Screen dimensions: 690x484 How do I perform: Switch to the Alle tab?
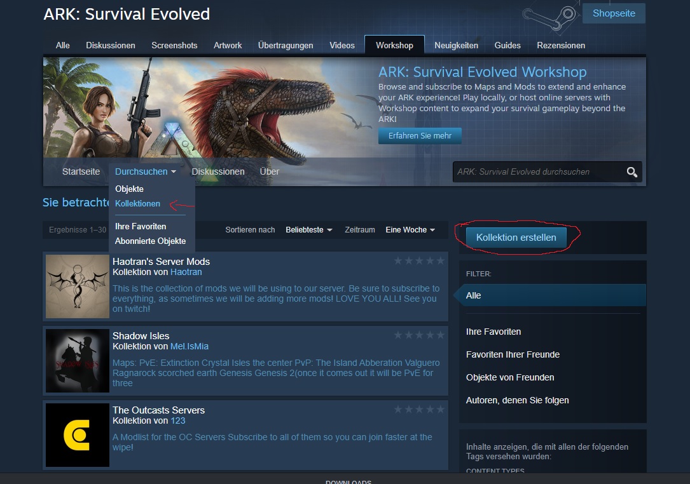pyautogui.click(x=62, y=45)
